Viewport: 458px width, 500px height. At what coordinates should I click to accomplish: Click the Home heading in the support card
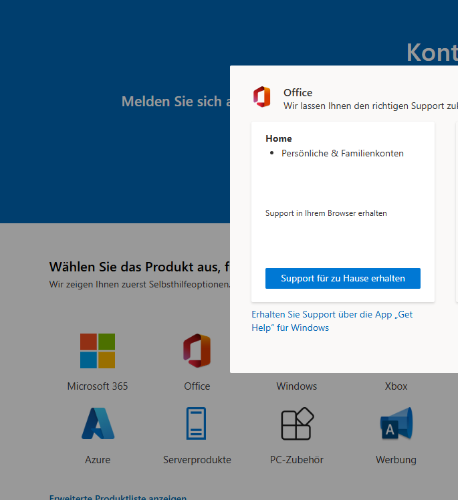pos(279,138)
